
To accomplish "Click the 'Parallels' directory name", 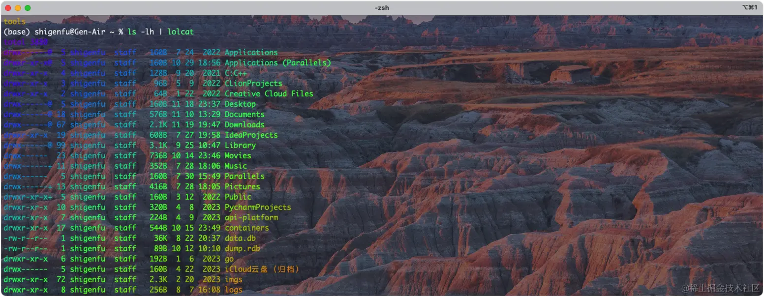I will tap(244, 177).
